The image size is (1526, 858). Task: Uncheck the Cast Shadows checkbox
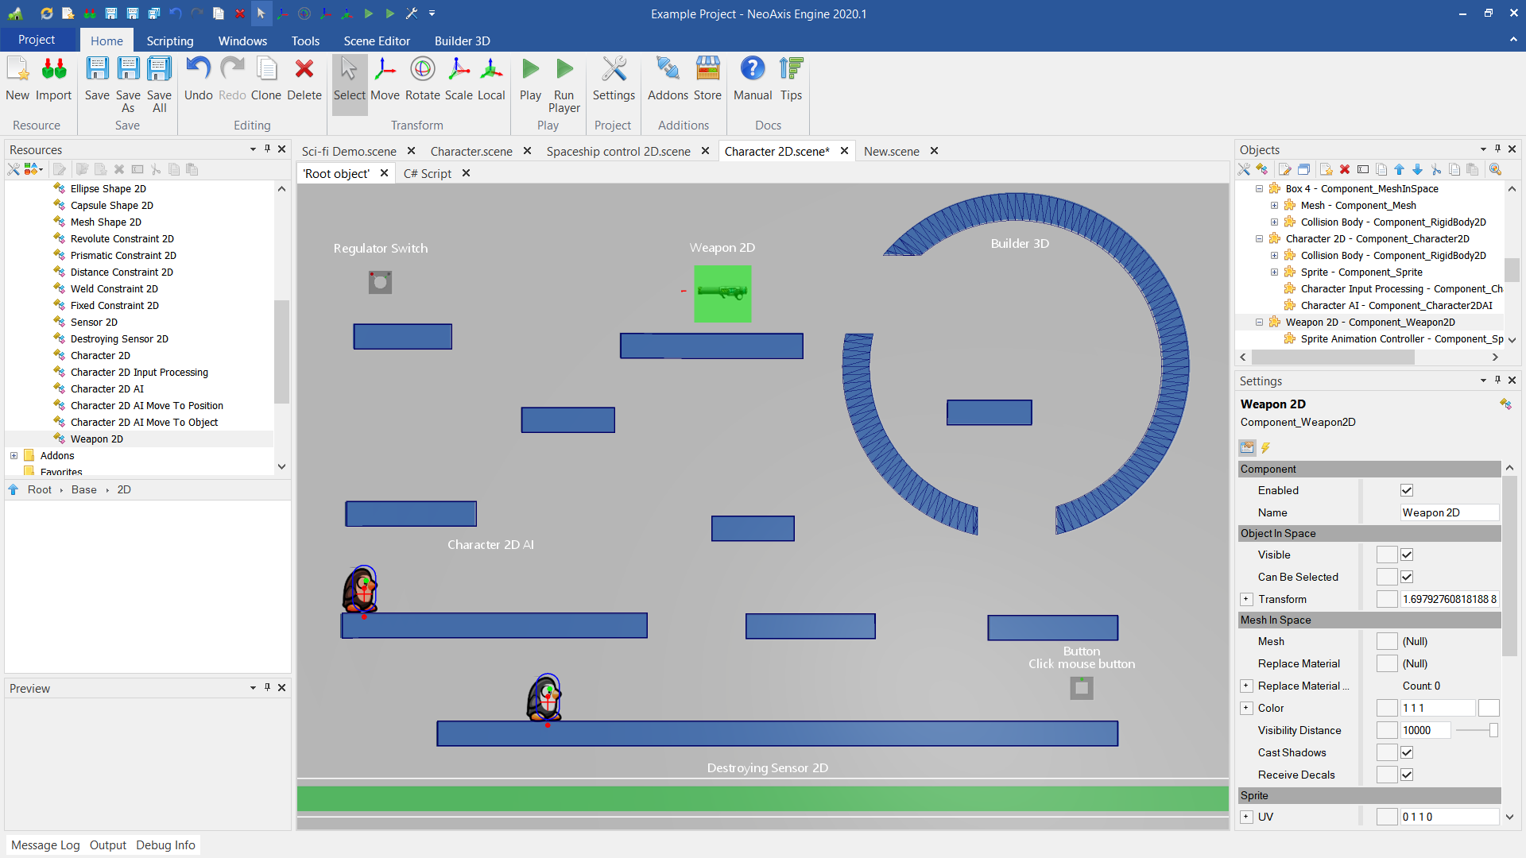click(1407, 752)
